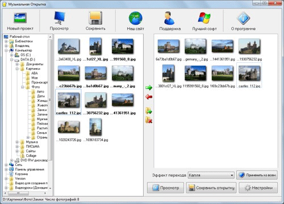
Task: Click the folder tree vertical scrollbar
Action: (x=50, y=99)
